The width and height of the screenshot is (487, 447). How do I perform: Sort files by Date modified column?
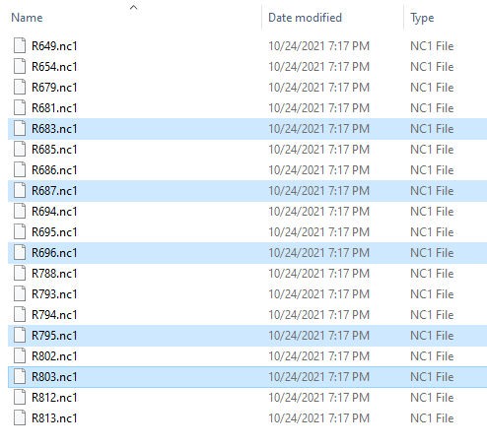[305, 18]
